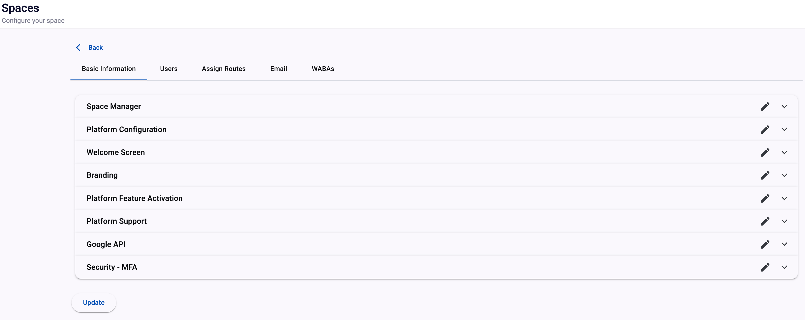The height and width of the screenshot is (320, 805).
Task: Click the back arrow chevron icon
Action: [x=78, y=48]
